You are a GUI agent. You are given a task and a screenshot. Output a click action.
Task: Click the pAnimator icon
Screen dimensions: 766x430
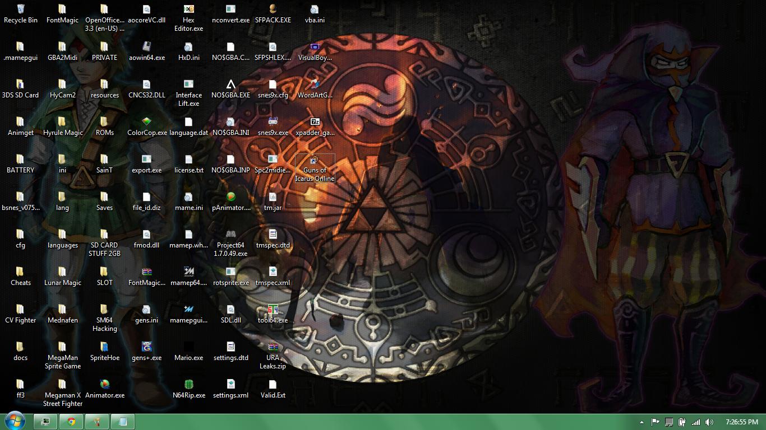230,202
